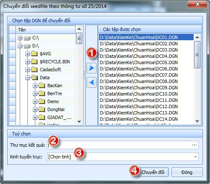Click the left arrow to remove files

point(92,82)
